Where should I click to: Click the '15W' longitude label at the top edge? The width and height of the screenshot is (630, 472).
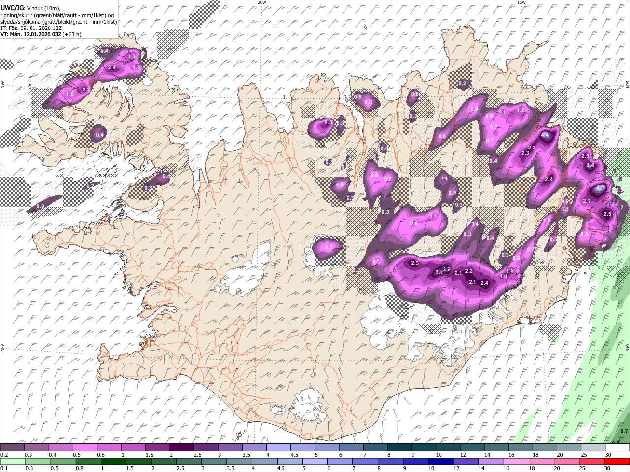point(521,2)
